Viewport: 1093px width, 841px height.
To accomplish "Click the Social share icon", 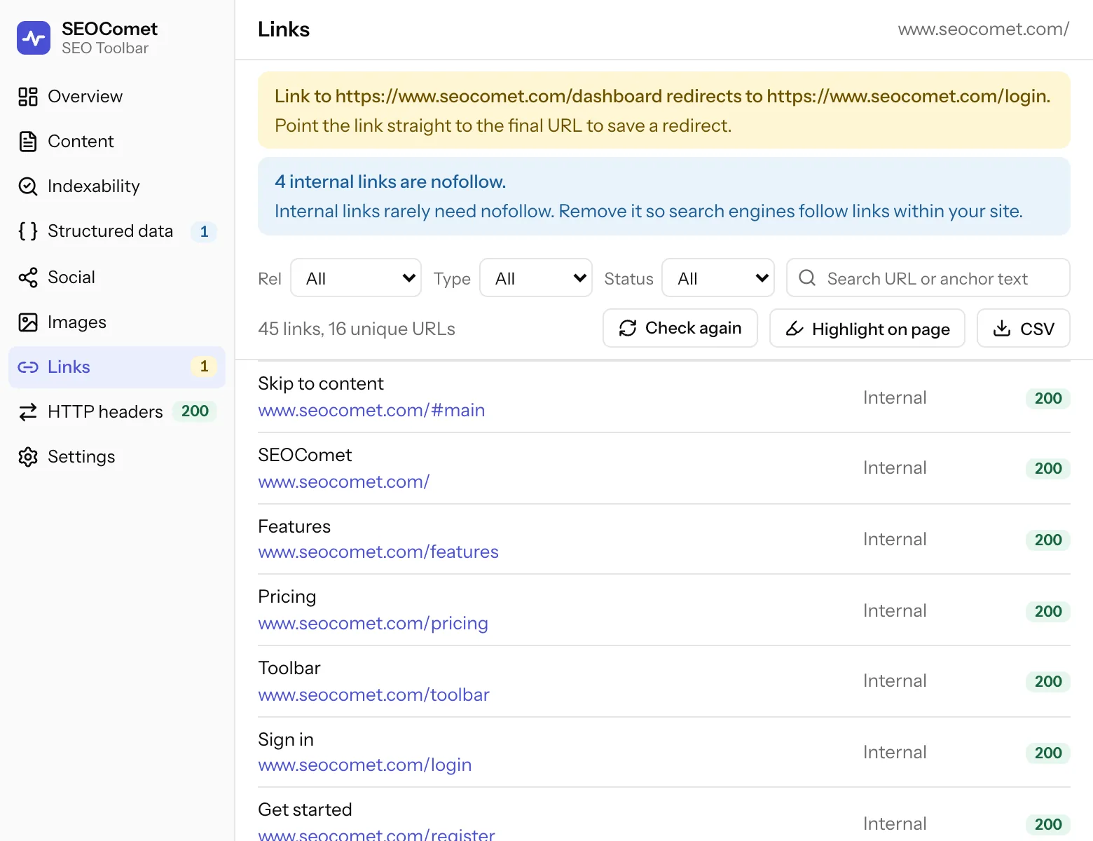I will coord(28,278).
